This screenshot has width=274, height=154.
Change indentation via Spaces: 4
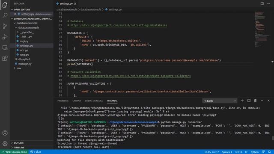click(x=227, y=152)
